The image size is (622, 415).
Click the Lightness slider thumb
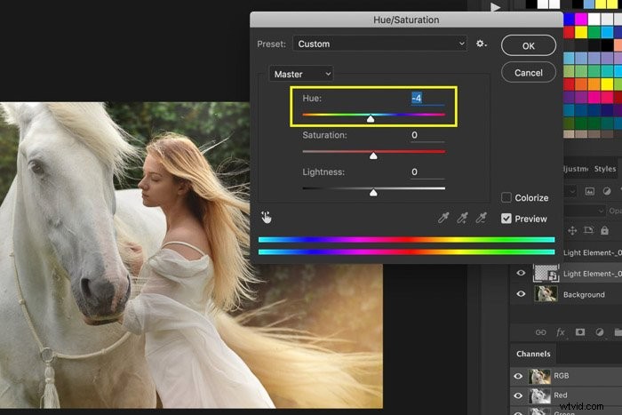tap(373, 193)
